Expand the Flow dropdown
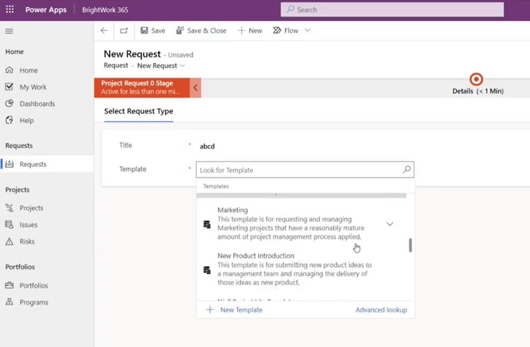The image size is (530, 347). pos(307,31)
